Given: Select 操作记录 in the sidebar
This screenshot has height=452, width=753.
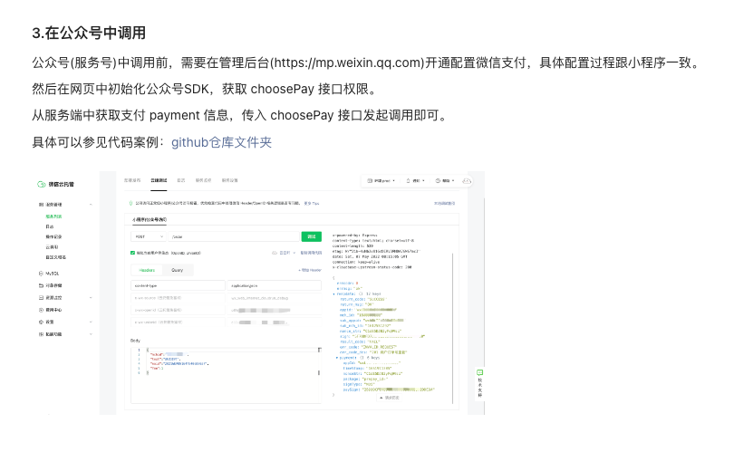Looking at the screenshot, I should (53, 237).
